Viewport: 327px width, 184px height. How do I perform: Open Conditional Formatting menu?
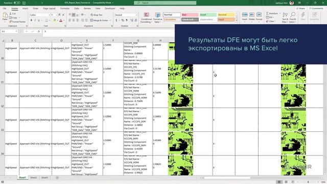[x=146, y=17]
